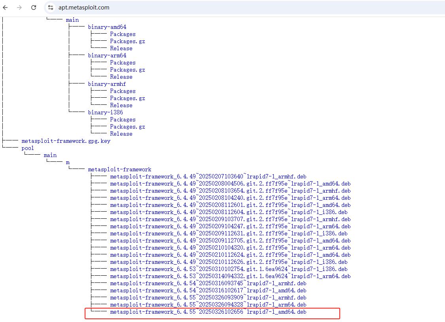Download 6.4.49~20250208103654 armhf deb package
The width and height of the screenshot is (445, 322).
pos(230,191)
